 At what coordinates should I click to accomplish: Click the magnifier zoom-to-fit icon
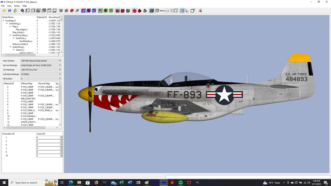[23, 11]
